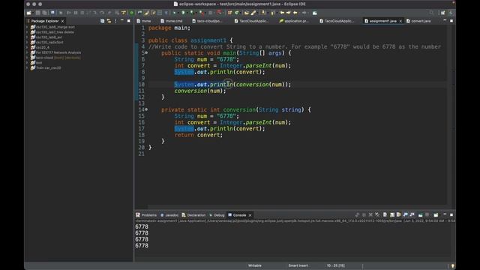Screen dimensions: 480x270
Task: Maximize the Package Explorer panel
Action: coord(128,20)
